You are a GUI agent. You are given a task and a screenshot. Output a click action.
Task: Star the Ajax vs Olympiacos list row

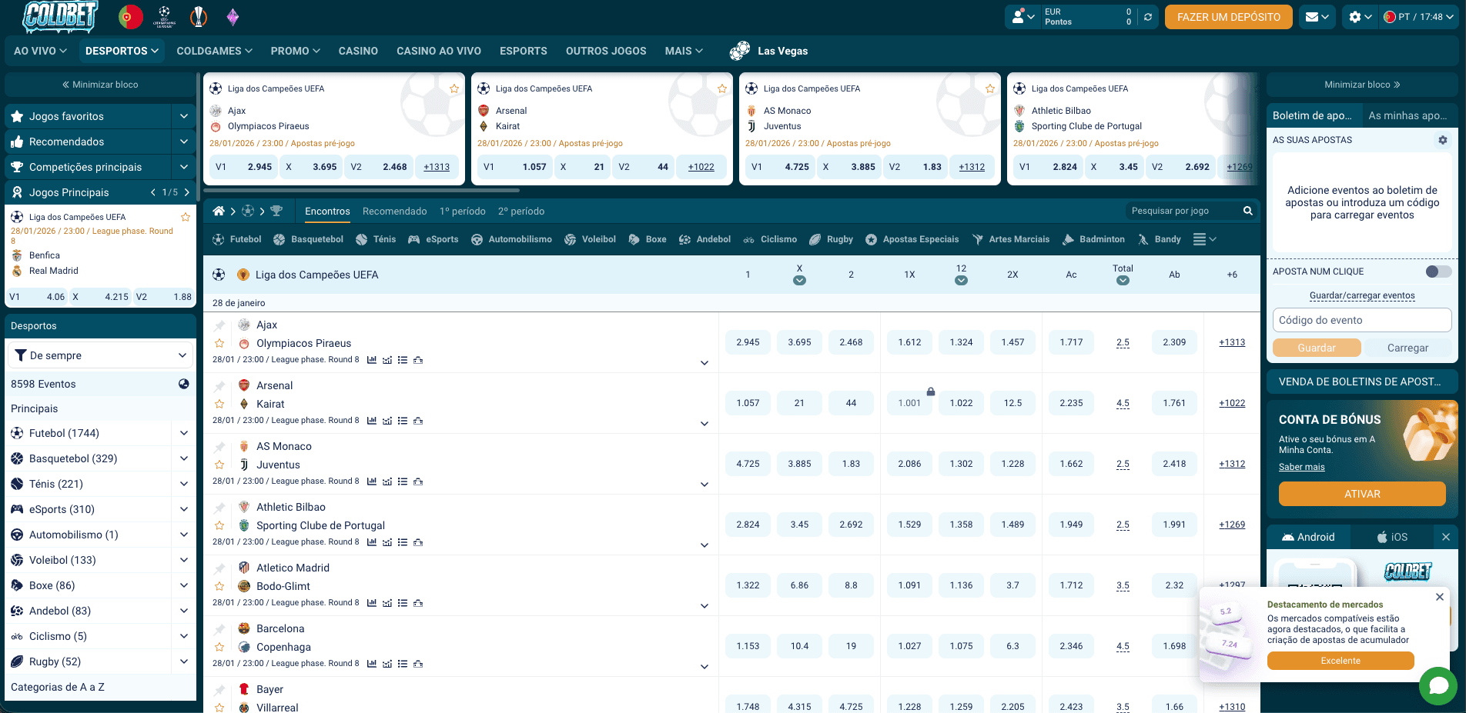coord(219,344)
